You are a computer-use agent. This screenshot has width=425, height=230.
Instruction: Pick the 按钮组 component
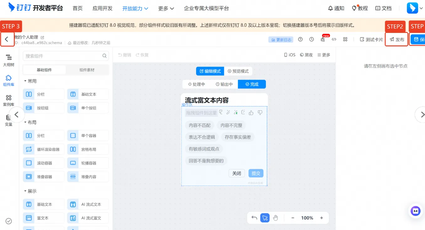tap(44, 108)
